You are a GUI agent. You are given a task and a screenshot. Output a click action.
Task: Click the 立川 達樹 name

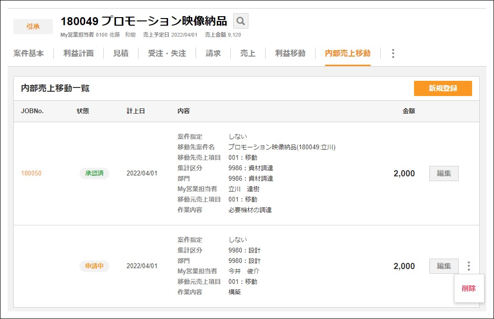(244, 189)
